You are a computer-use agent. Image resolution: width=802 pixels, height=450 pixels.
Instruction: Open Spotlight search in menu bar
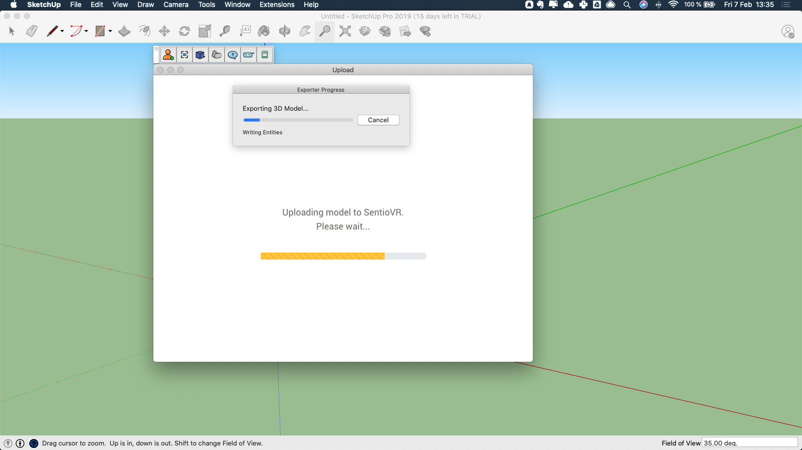(627, 5)
